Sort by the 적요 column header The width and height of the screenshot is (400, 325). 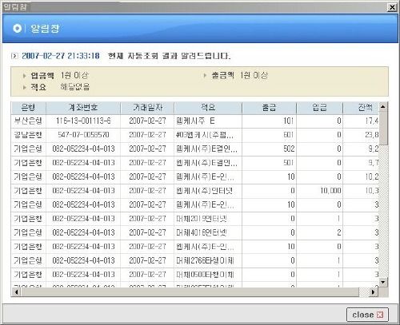click(x=208, y=108)
